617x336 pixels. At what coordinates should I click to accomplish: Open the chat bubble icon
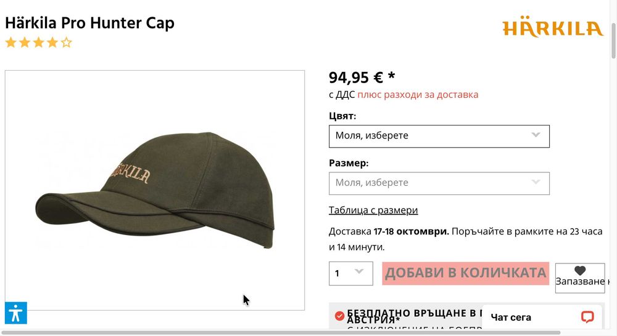587,317
